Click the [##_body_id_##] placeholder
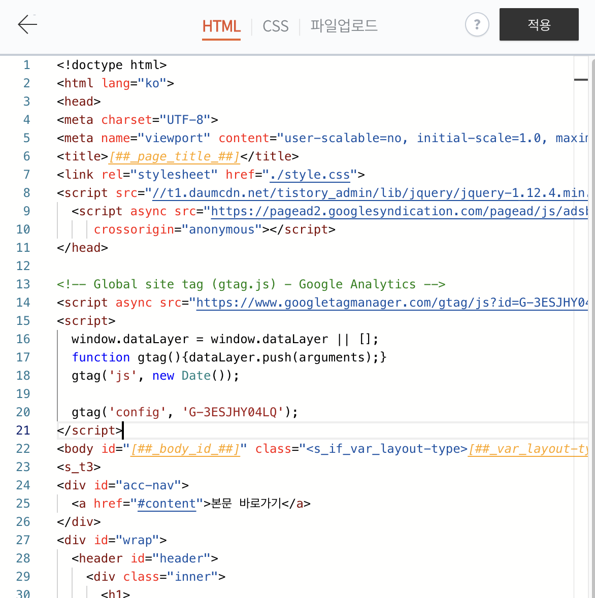The image size is (595, 598). pyautogui.click(x=185, y=449)
